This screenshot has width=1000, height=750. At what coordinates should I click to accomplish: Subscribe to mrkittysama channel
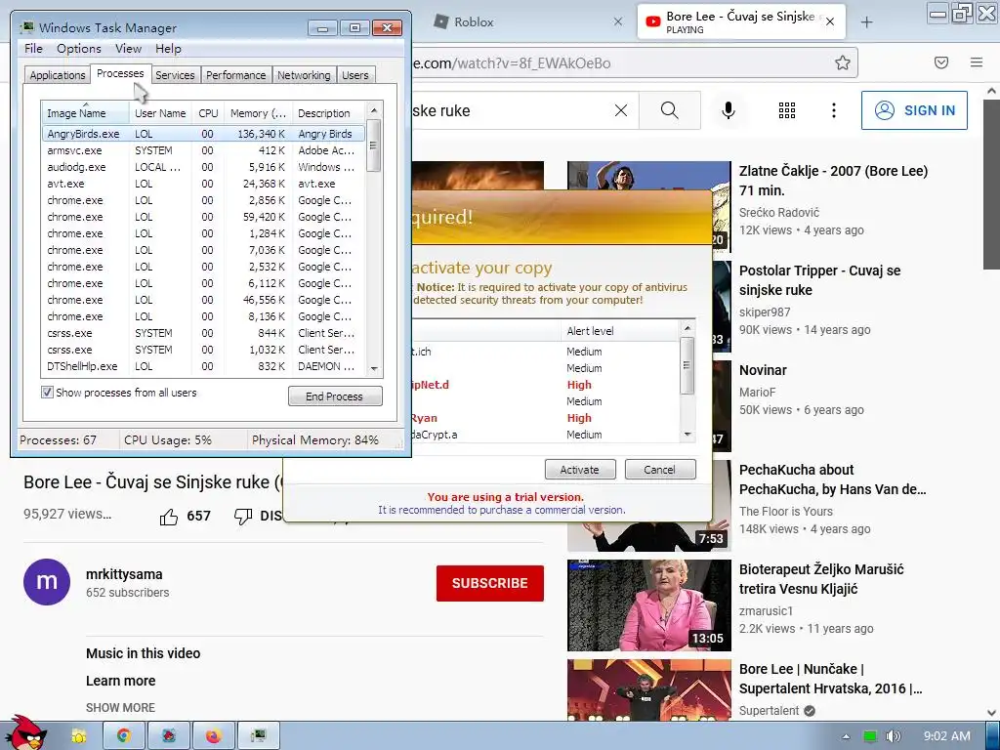pyautogui.click(x=490, y=583)
